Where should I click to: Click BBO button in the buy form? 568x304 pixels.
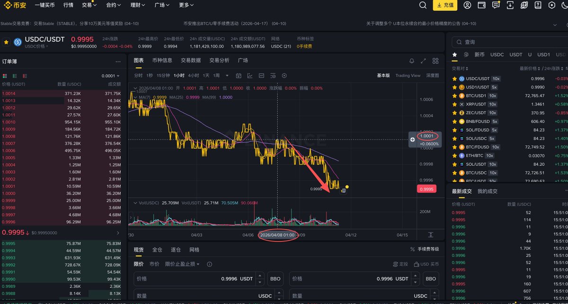(275, 279)
